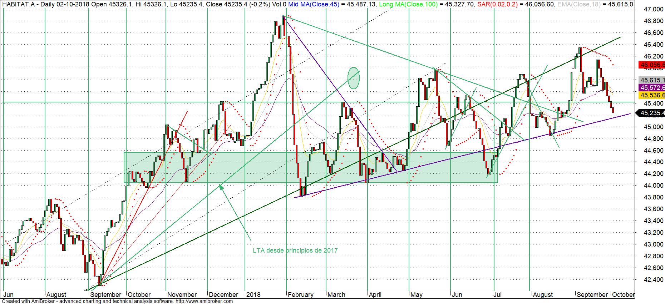Click the 44,400 price axis label
The width and height of the screenshot is (665, 304).
tap(654, 162)
